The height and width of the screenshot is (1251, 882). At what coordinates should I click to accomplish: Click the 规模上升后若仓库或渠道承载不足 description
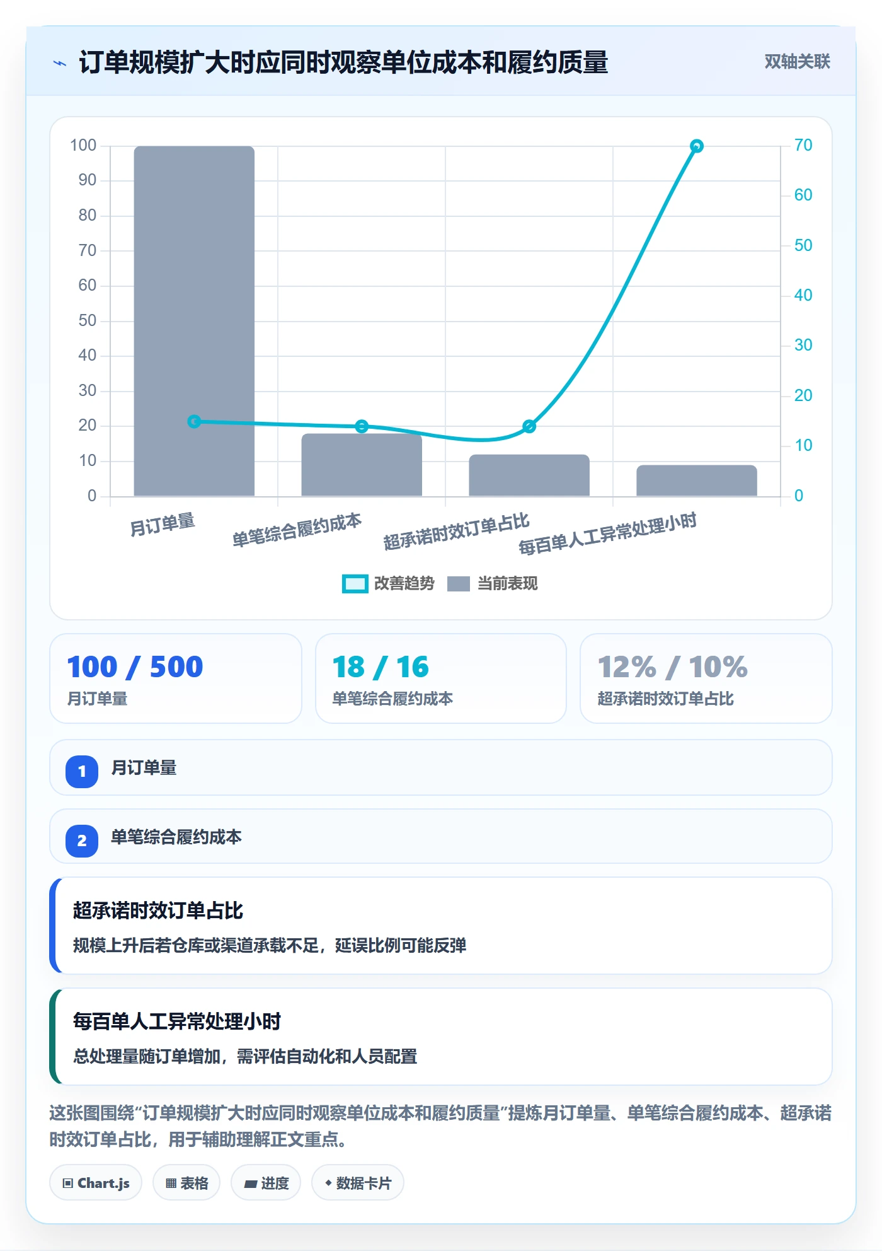[x=269, y=945]
